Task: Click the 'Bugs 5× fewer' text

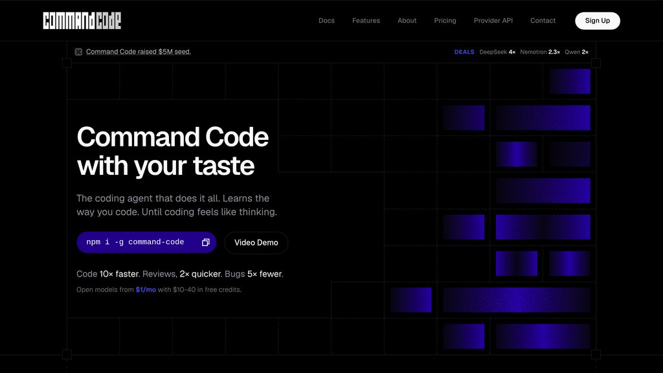Action: click(254, 274)
